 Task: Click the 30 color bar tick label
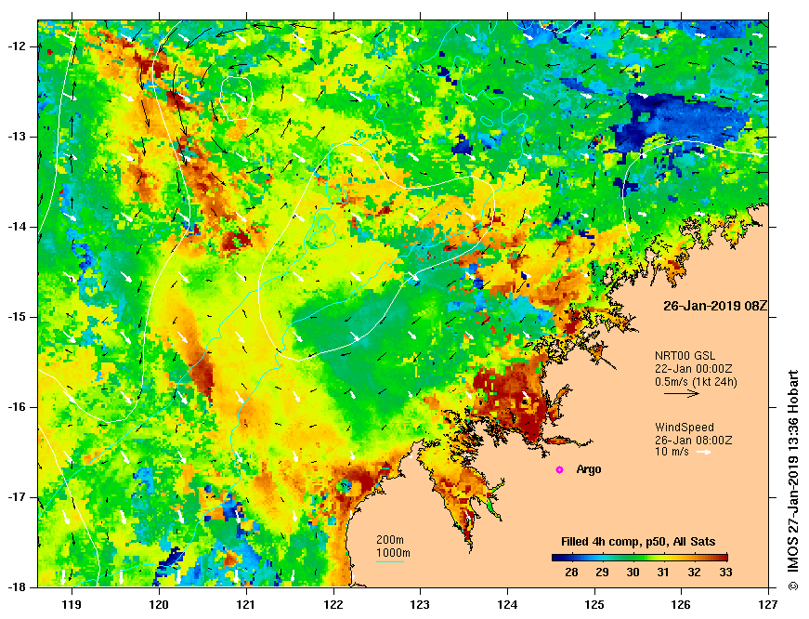pos(633,572)
